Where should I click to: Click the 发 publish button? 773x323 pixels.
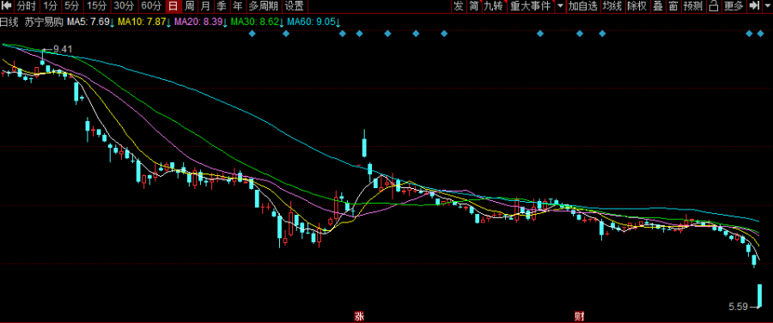459,6
